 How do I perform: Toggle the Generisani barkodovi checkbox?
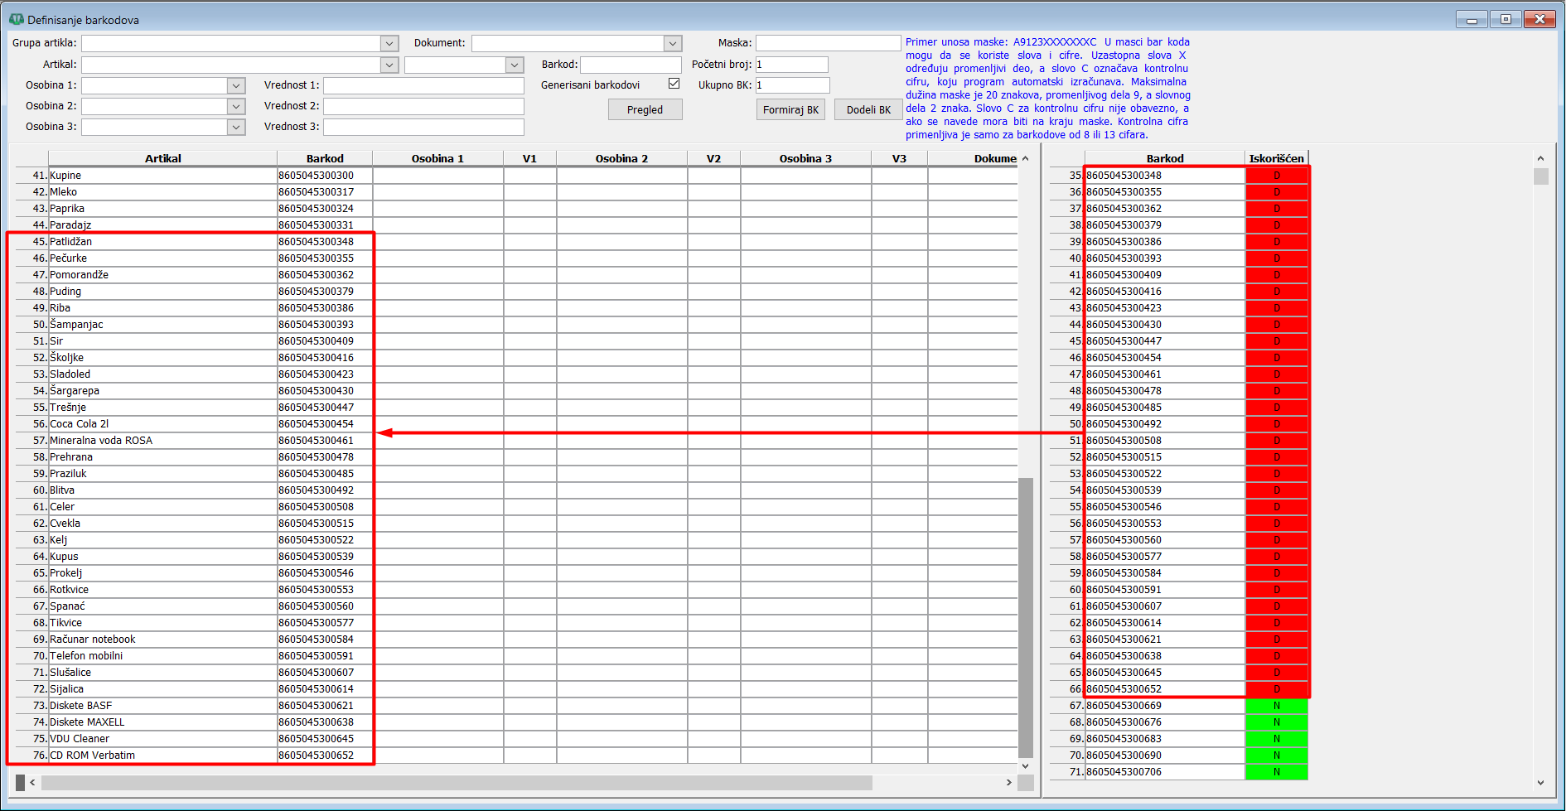[x=674, y=84]
